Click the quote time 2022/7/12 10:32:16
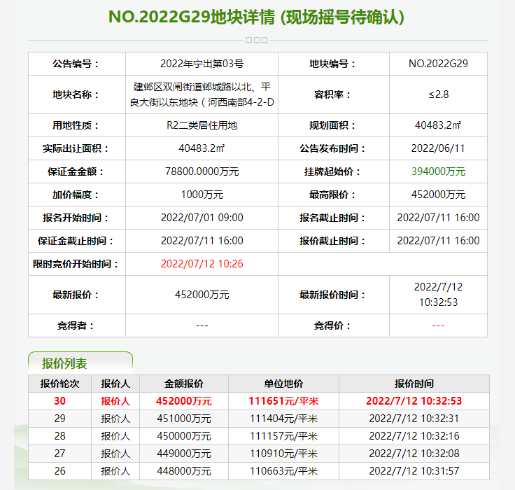Image resolution: width=515 pixels, height=490 pixels. coord(414,436)
